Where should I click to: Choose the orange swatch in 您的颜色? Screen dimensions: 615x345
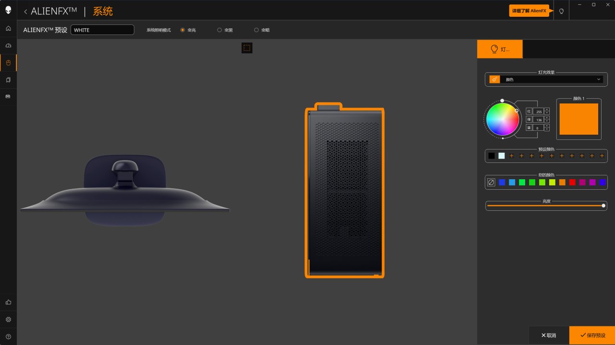(x=562, y=183)
